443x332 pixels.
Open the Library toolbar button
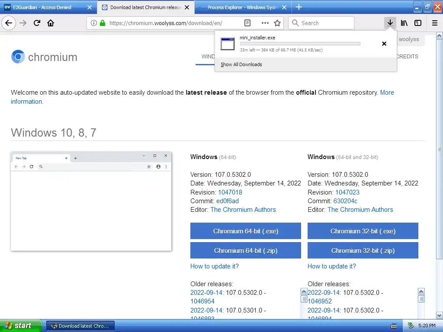tap(404, 23)
